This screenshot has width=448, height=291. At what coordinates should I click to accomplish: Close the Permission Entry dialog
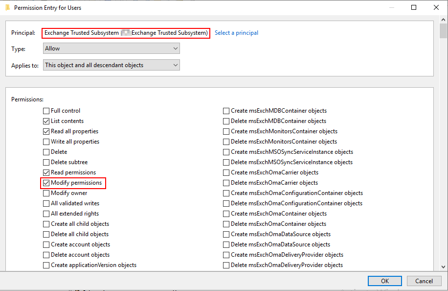click(436, 7)
